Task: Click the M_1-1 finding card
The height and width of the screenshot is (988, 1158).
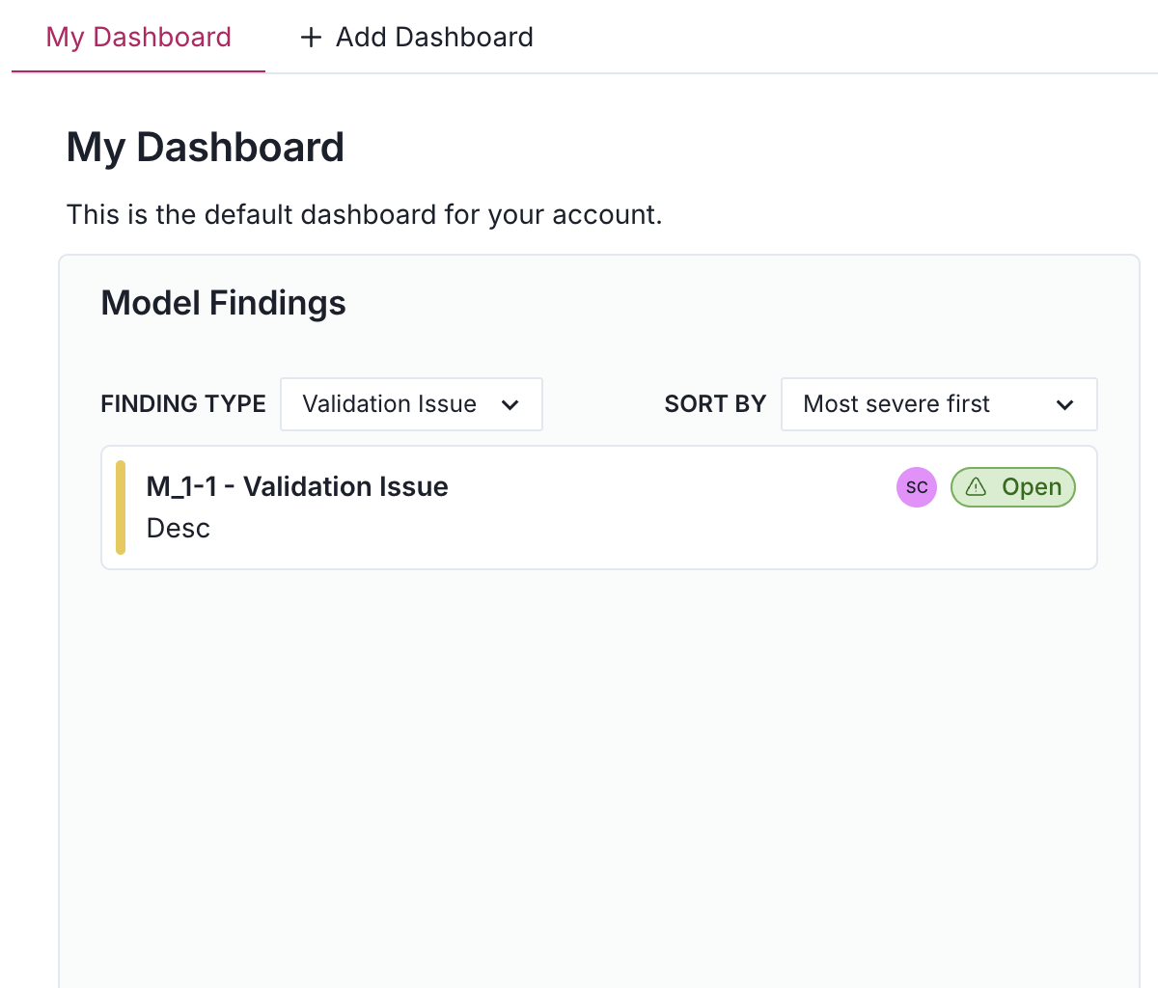Action: (x=598, y=507)
